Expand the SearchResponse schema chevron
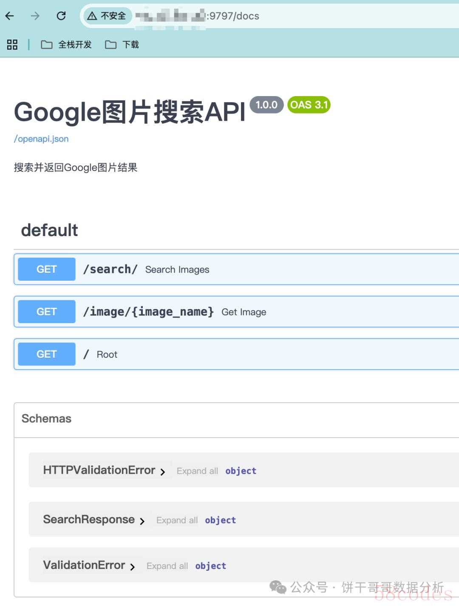This screenshot has height=606, width=459. 142,521
